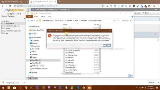Open Downloads in navigation pane
The height and width of the screenshot is (90, 160).
[36, 49]
